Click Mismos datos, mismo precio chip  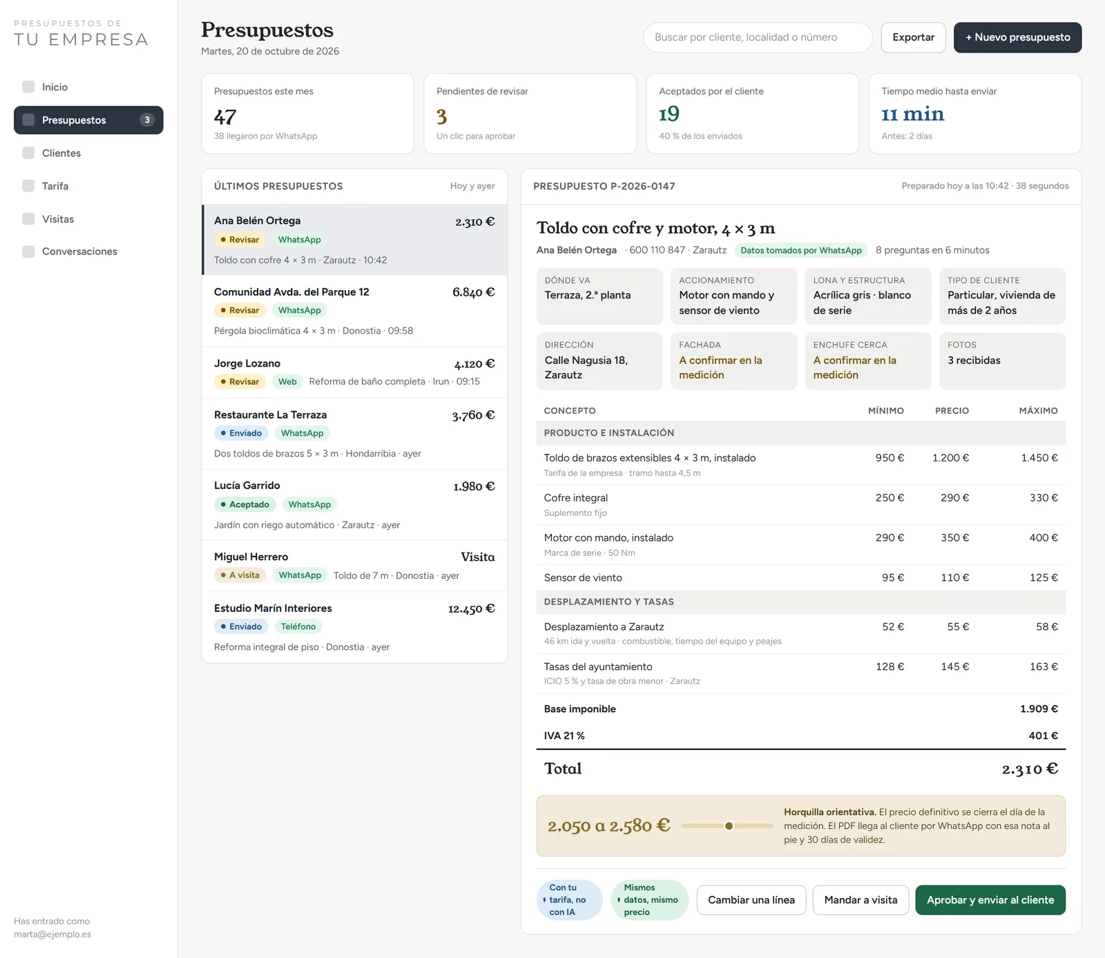(650, 900)
